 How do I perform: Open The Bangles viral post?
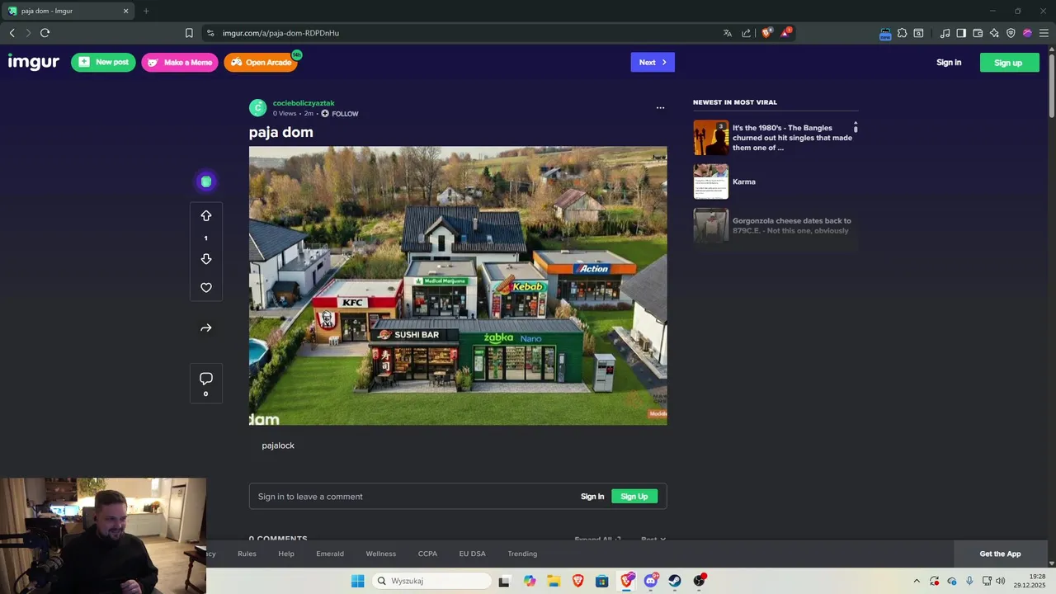774,138
